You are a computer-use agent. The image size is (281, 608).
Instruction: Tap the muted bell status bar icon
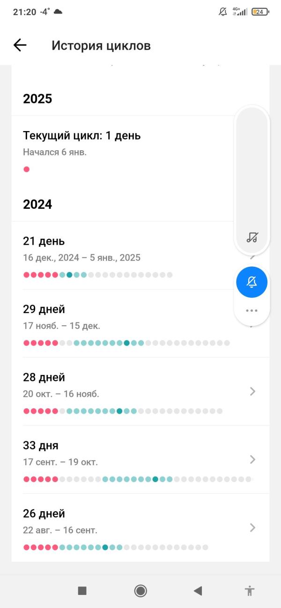(x=223, y=12)
